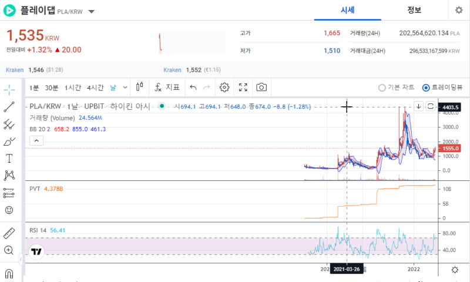Image resolution: width=470 pixels, height=282 pixels.
Task: Click the 1555.0 current price label
Action: pos(449,148)
